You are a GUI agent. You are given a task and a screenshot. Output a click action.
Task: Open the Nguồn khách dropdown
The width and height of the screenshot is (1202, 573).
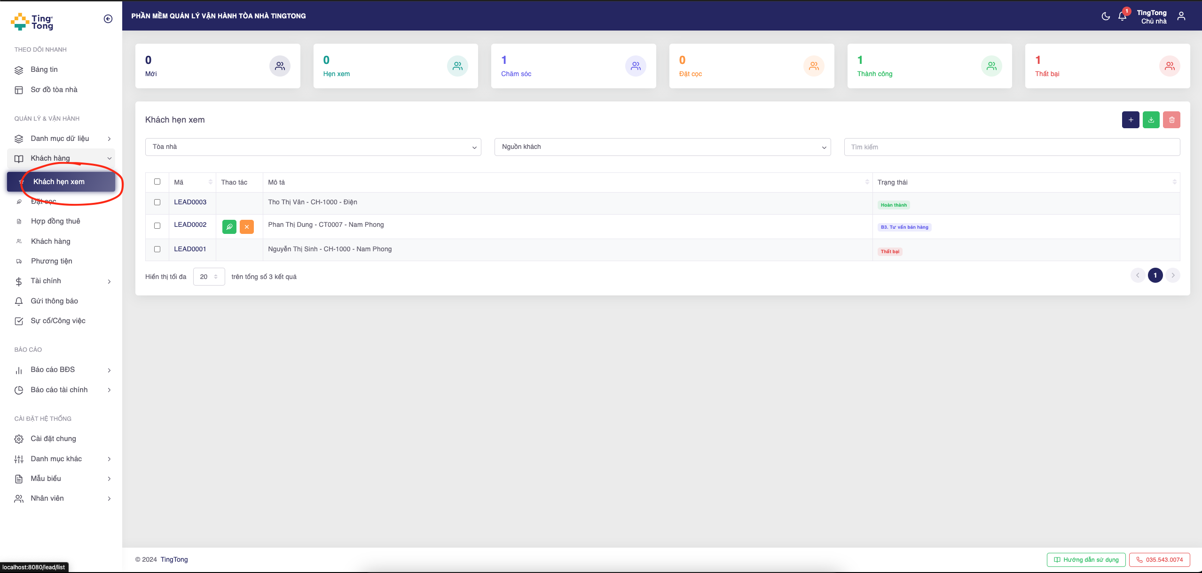(x=662, y=147)
